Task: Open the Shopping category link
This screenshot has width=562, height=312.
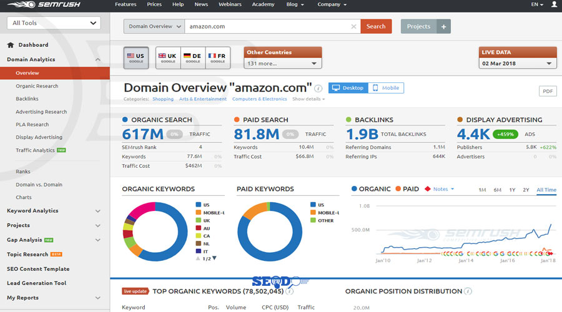Action: [163, 99]
